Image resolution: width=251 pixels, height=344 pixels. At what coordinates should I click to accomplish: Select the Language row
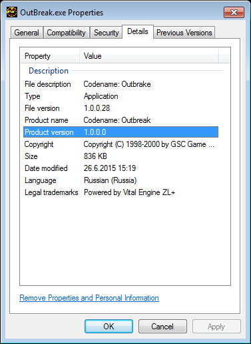coord(121,180)
